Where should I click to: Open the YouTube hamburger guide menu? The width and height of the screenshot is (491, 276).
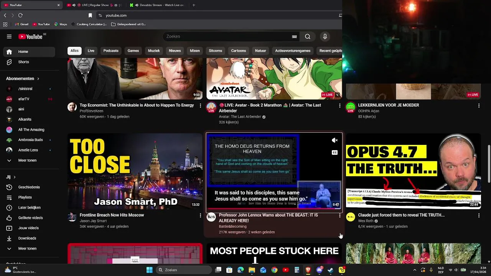[x=9, y=36]
